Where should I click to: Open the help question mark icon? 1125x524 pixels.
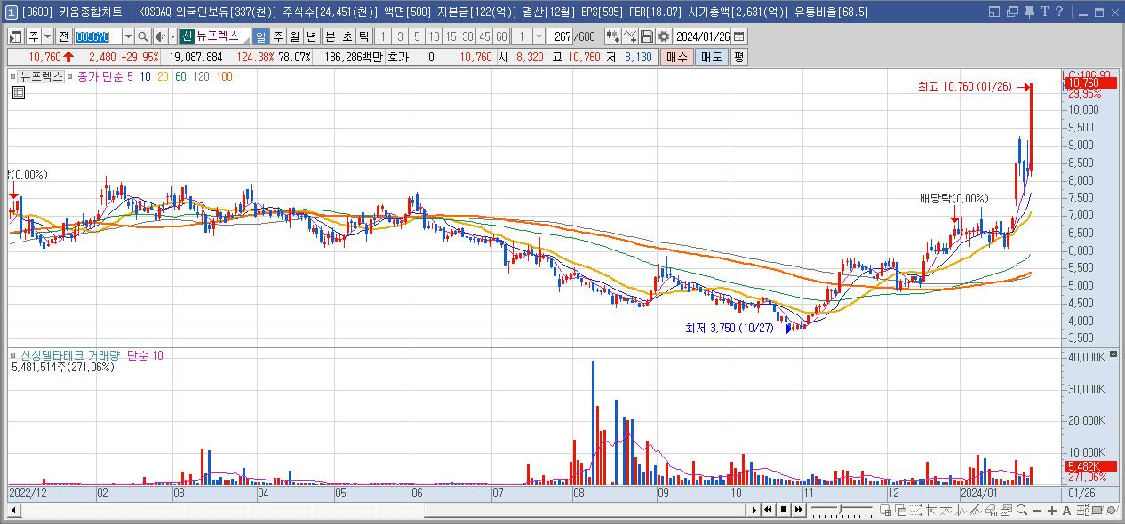[x=1059, y=12]
